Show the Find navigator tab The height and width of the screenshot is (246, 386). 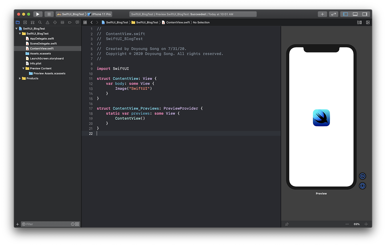click(40, 22)
